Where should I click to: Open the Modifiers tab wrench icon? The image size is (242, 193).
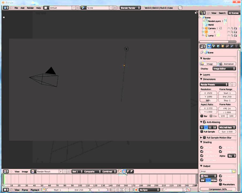pyautogui.click(x=232, y=46)
